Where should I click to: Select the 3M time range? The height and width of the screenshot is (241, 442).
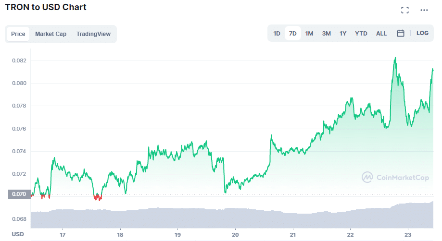pos(327,34)
